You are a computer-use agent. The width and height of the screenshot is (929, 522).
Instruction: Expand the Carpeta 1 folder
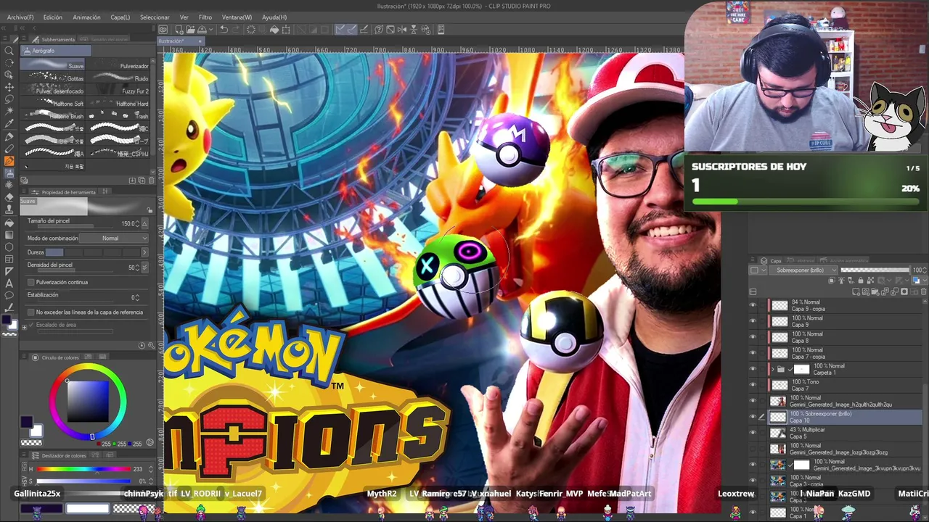pos(773,369)
